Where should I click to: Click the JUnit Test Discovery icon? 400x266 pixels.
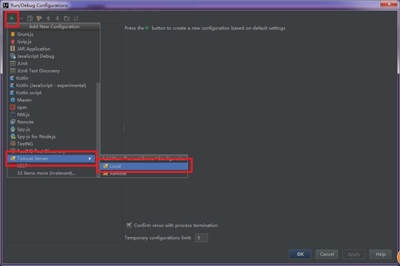13,71
